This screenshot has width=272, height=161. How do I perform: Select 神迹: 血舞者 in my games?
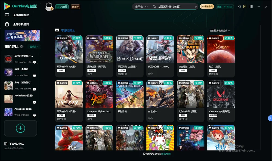tap(20, 72)
